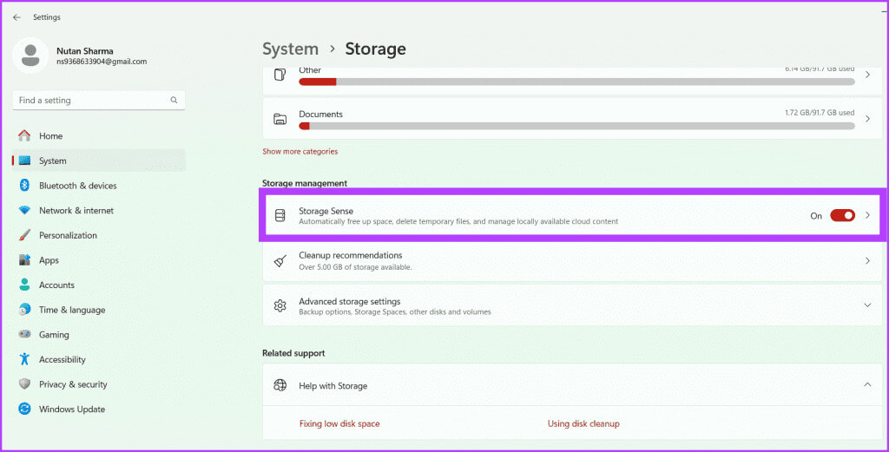889x452 pixels.
Task: Click Show more categories link
Action: [x=300, y=152]
